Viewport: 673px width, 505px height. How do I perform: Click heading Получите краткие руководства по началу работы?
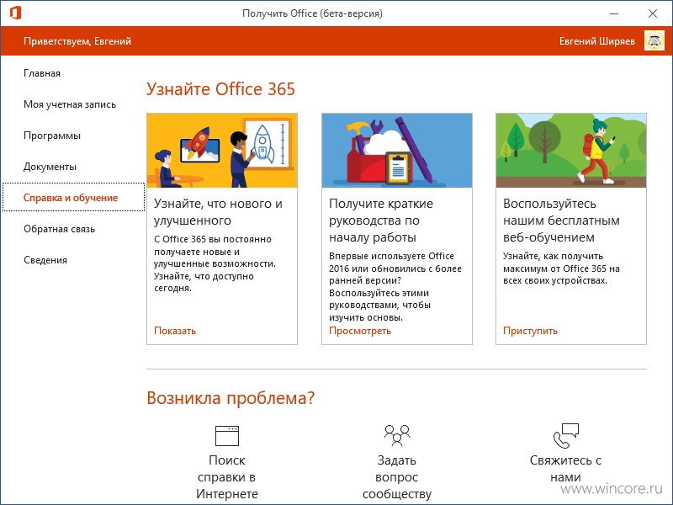[x=381, y=220]
